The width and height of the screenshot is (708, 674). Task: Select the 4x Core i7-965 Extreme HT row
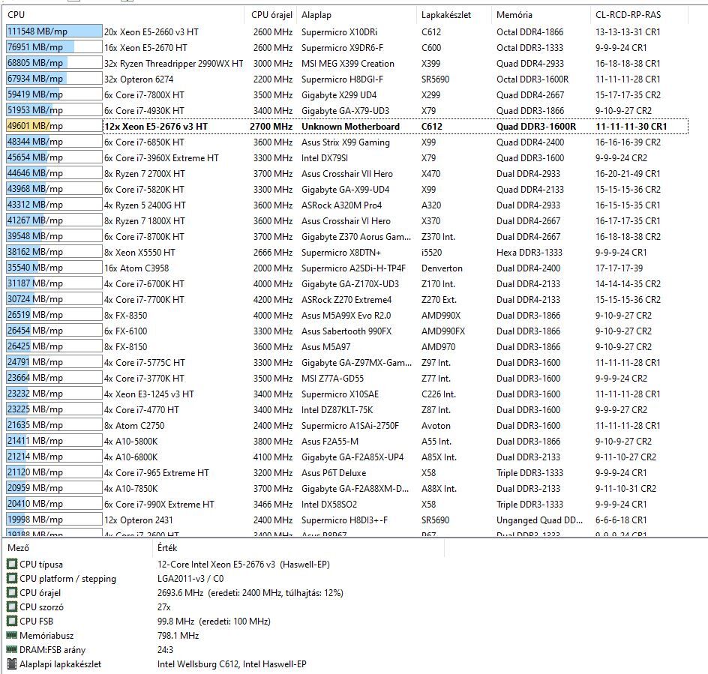click(x=346, y=472)
